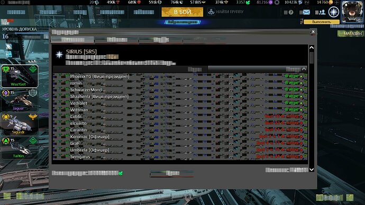Viewport: 365px width, 205px height.
Task: Open the МАГАЗИН store button
Action: pyautogui.click(x=351, y=33)
